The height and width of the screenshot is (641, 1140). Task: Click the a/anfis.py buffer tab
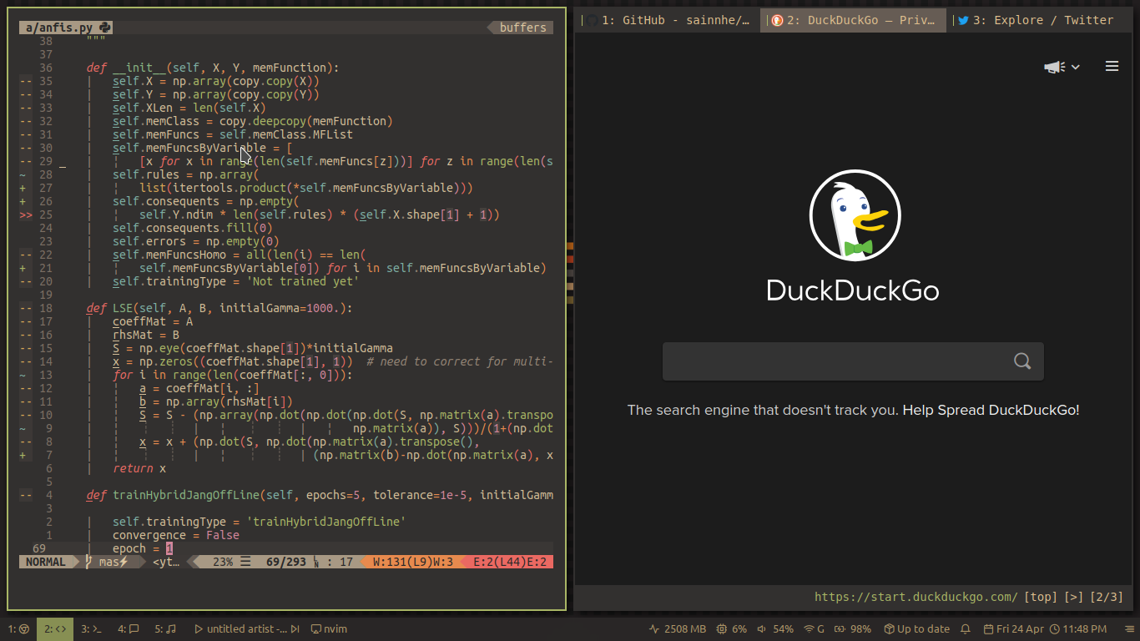66,28
